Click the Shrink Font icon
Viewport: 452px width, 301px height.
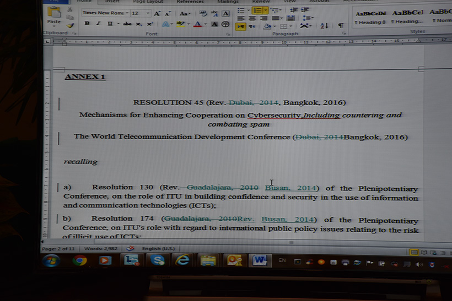[168, 14]
